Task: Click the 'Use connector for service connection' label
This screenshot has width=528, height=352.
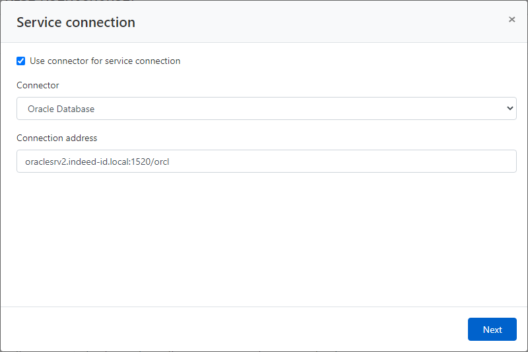Action: coord(105,61)
